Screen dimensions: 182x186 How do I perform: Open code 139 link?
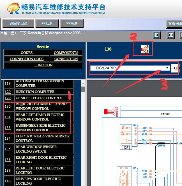point(8,171)
